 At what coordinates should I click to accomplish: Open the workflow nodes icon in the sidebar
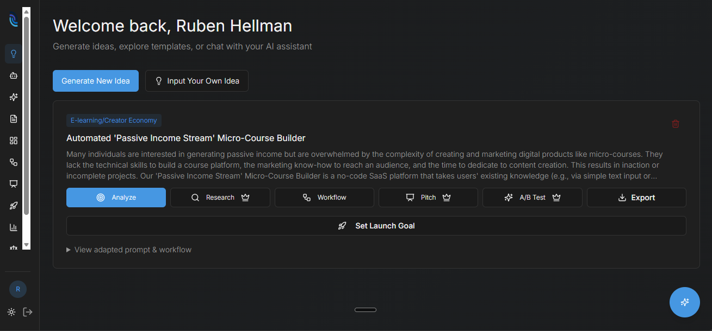coord(13,162)
